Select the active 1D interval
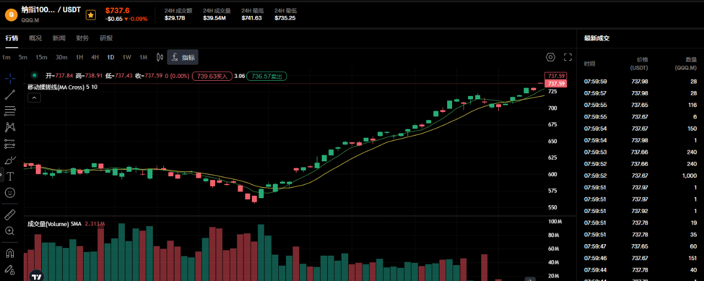704x281 pixels. coord(111,57)
